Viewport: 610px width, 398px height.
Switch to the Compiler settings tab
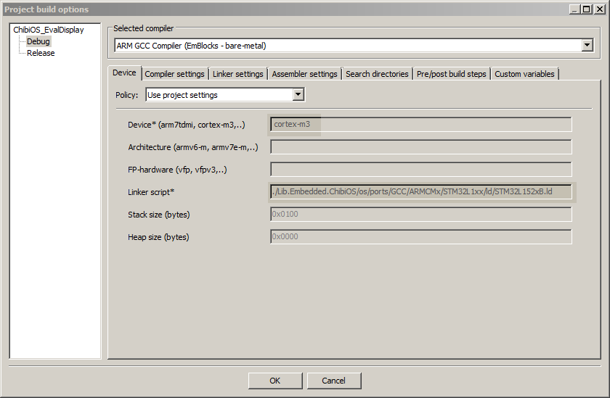tap(174, 74)
